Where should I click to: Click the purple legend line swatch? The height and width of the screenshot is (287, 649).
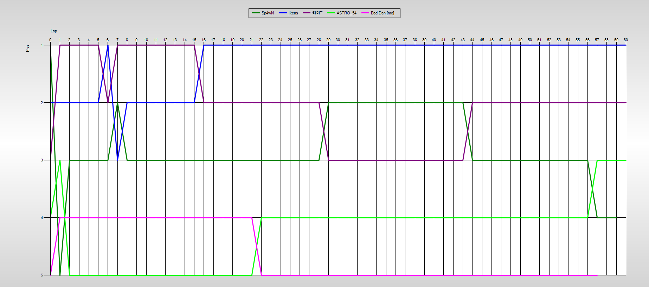(307, 13)
